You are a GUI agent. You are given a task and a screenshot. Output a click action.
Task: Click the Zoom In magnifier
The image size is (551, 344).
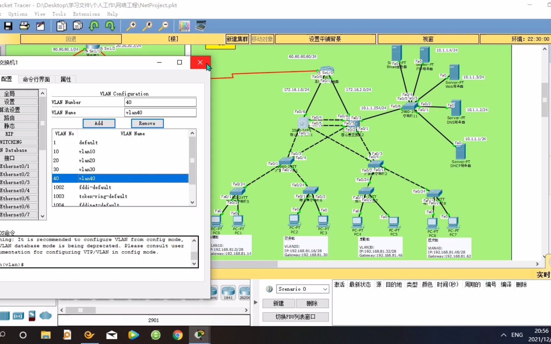pos(131,26)
